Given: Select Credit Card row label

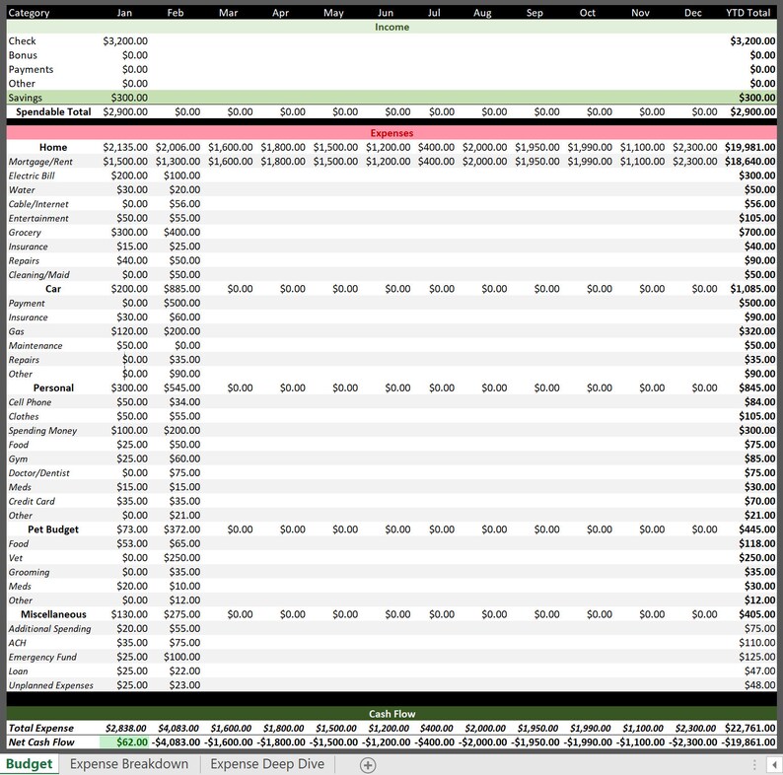Looking at the screenshot, I should (x=32, y=501).
